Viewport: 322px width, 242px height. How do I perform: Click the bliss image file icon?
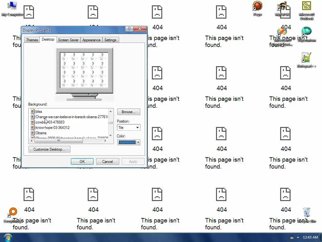pos(33,111)
